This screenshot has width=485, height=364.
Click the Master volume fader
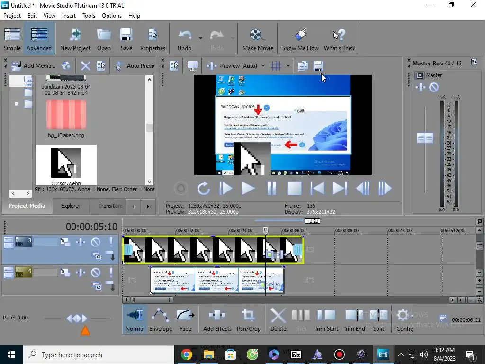425,138
